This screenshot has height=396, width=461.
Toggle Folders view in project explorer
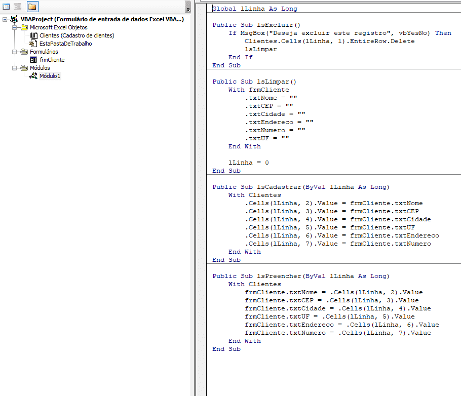(x=32, y=7)
